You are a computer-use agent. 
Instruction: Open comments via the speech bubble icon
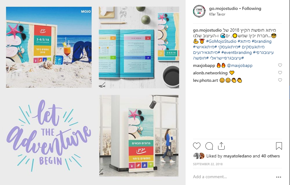[209, 146]
